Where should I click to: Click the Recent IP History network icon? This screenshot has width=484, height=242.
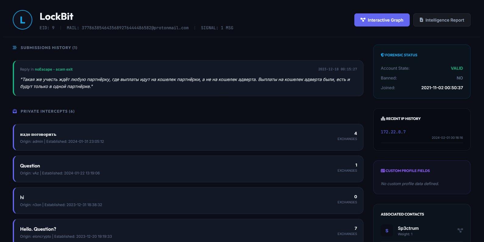pyautogui.click(x=383, y=119)
